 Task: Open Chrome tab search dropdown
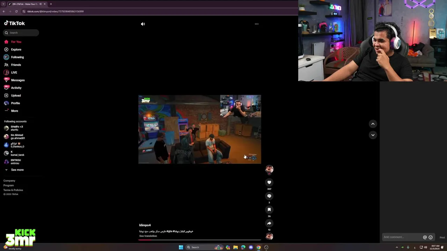click(x=3, y=4)
